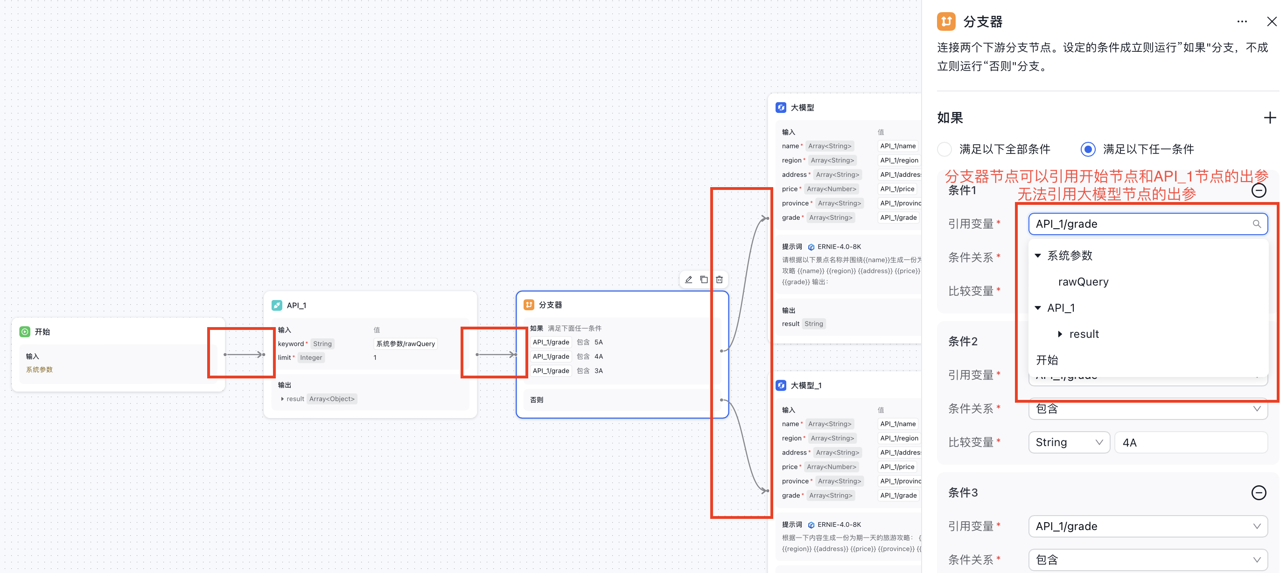This screenshot has height=573, width=1287.
Task: Click the search icon in variable field
Action: [x=1257, y=224]
